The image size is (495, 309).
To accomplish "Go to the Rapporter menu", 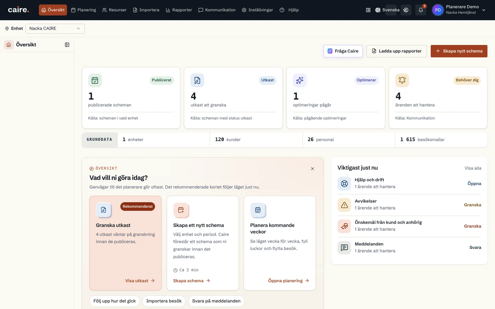I will click(x=179, y=10).
